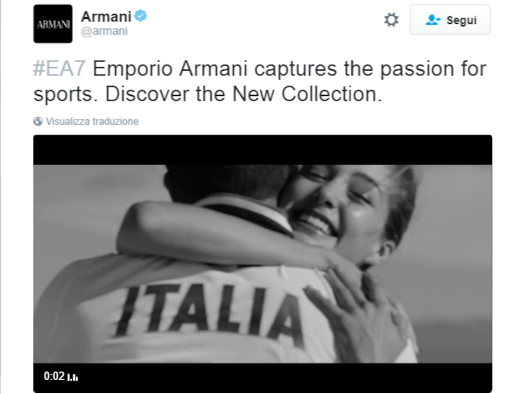
Task: Click the blue verified badge next to Armani
Action: (x=141, y=16)
